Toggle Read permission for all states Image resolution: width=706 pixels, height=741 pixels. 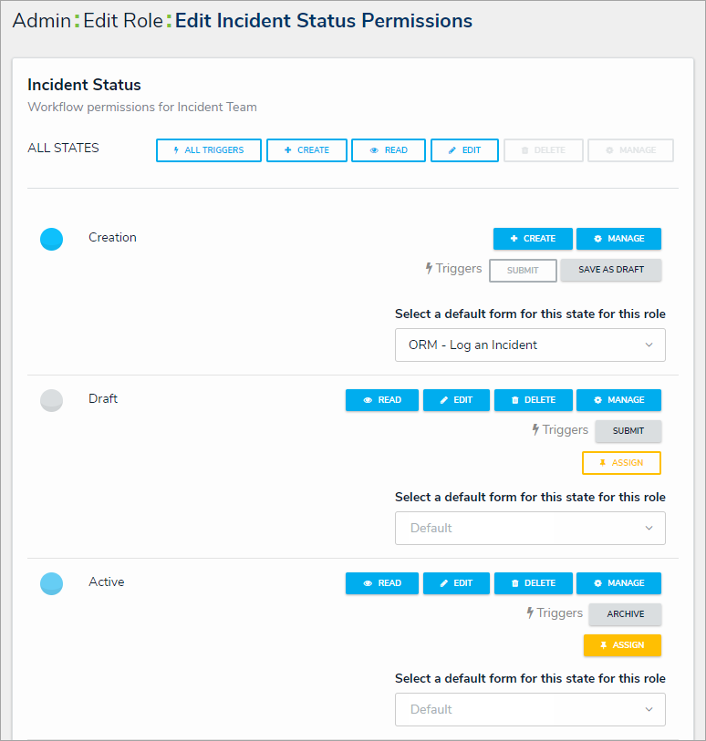(389, 150)
